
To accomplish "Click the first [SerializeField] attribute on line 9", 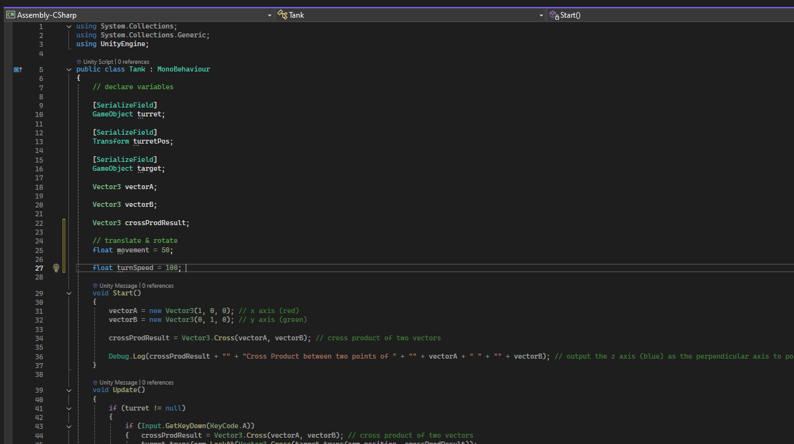I will [125, 105].
